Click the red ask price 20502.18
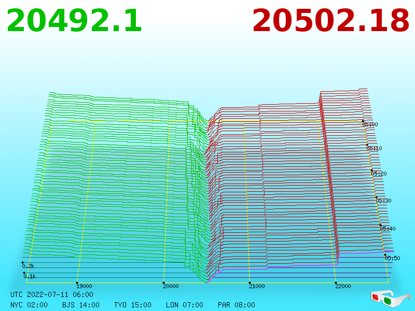This screenshot has height=311, width=415. (x=331, y=21)
